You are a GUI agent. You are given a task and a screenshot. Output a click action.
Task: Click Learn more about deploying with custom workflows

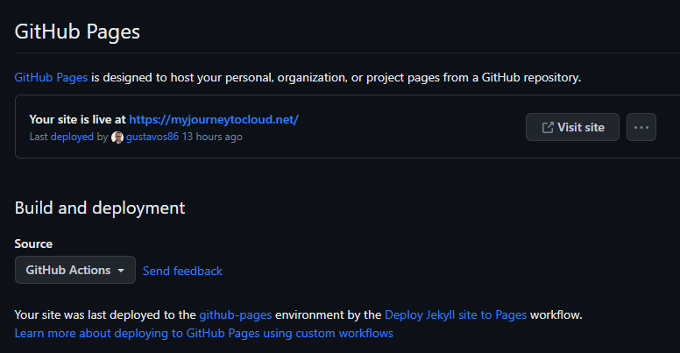pos(203,333)
